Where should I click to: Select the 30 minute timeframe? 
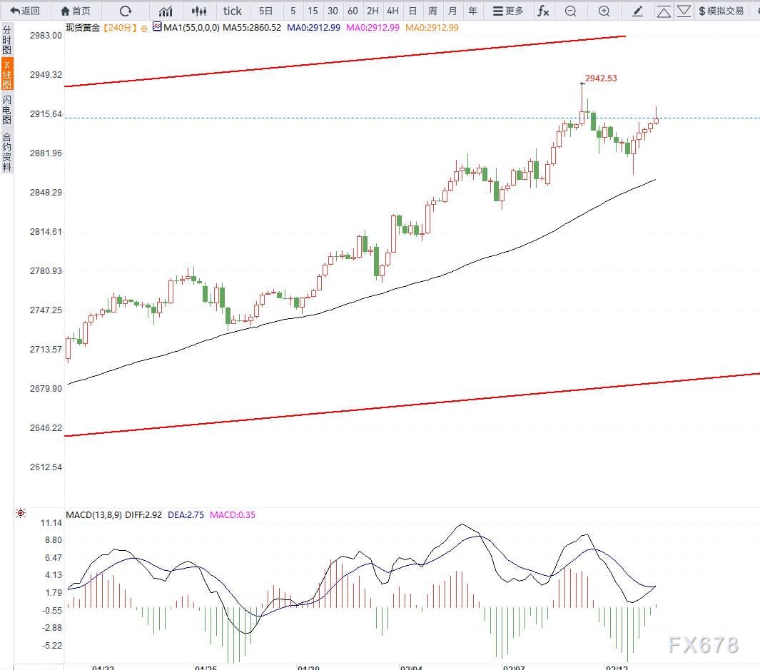[333, 11]
